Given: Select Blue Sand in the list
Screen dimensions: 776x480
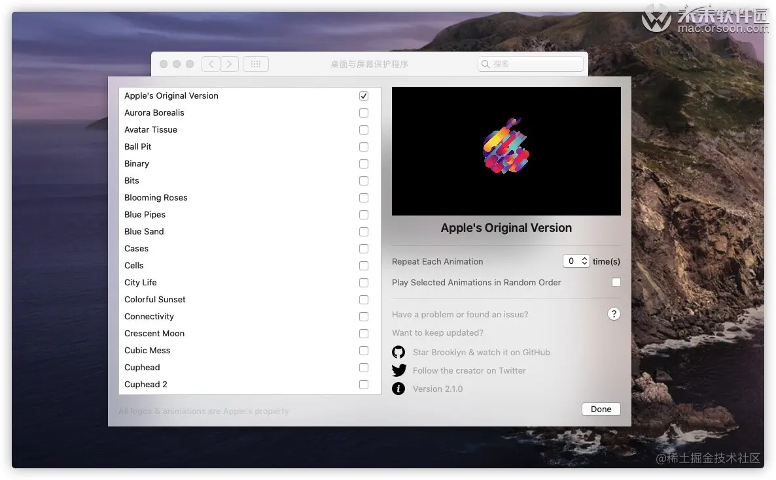Looking at the screenshot, I should (x=250, y=232).
